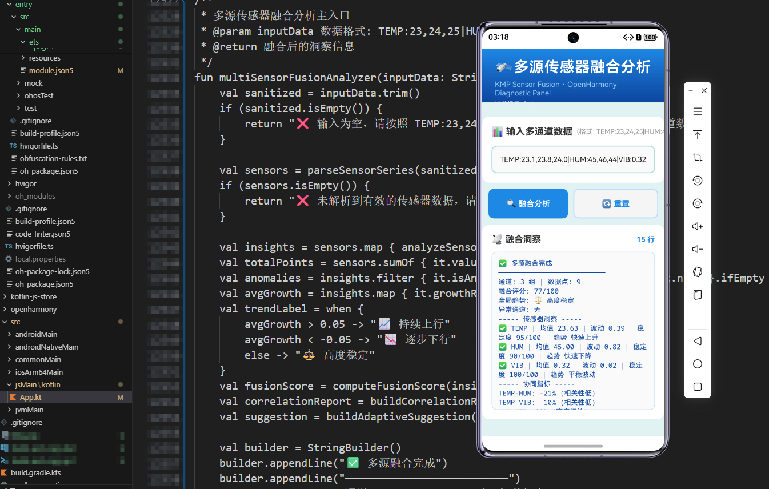Click the module.json5 file icon
This screenshot has height=489, width=769.
[x=23, y=70]
